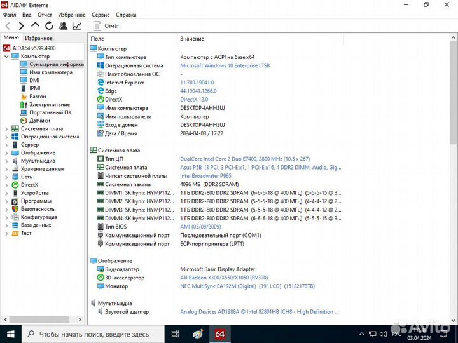Open Analog Devices AD1988A audio link
The image size is (458, 343).
(260, 311)
